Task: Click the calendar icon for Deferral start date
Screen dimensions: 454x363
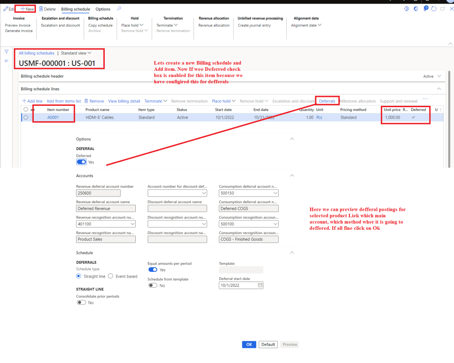Action: click(x=260, y=286)
